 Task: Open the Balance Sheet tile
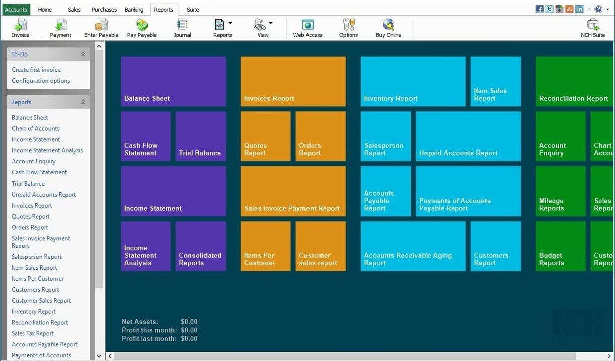[x=173, y=81]
